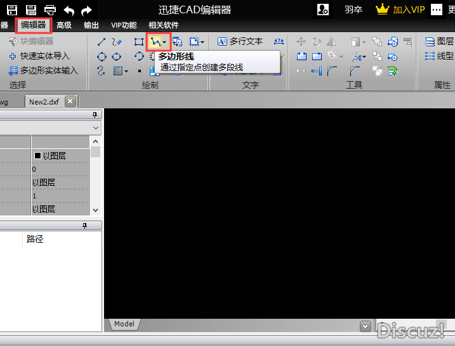The height and width of the screenshot is (346, 455).
Task: Select the polyline (多边形线) drawing tool
Action: point(155,42)
